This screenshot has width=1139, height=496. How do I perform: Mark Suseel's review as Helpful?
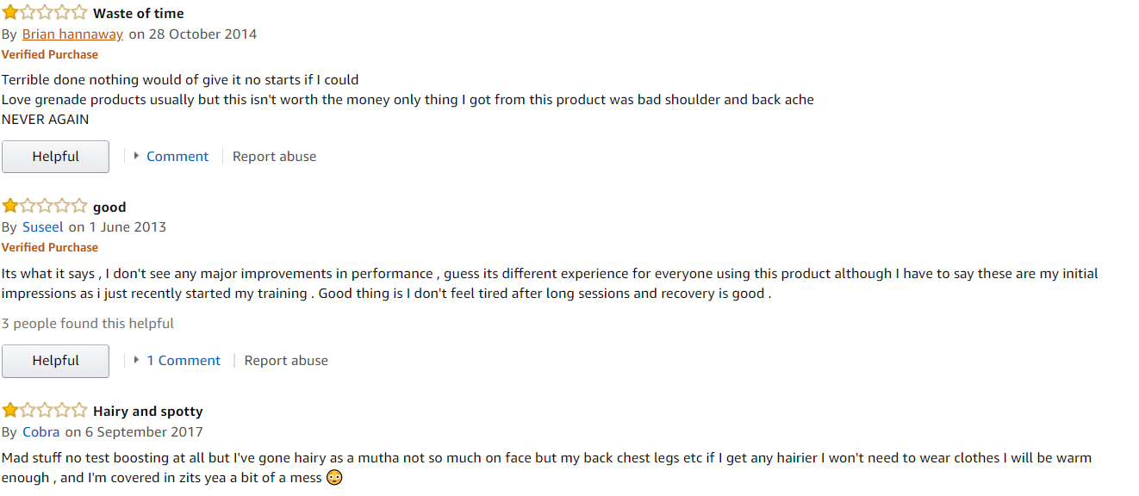pyautogui.click(x=55, y=361)
